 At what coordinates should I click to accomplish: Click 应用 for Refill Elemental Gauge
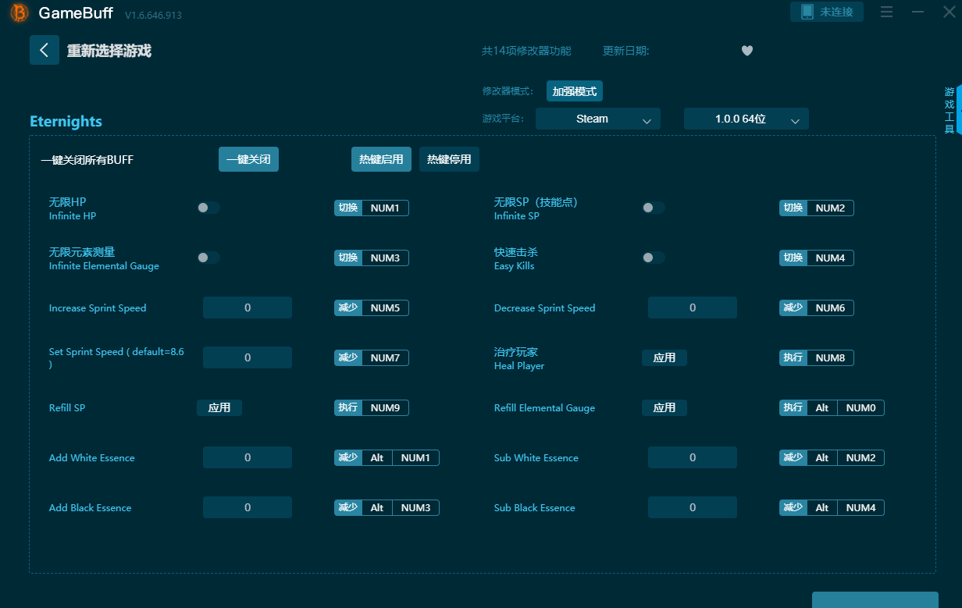tap(664, 407)
